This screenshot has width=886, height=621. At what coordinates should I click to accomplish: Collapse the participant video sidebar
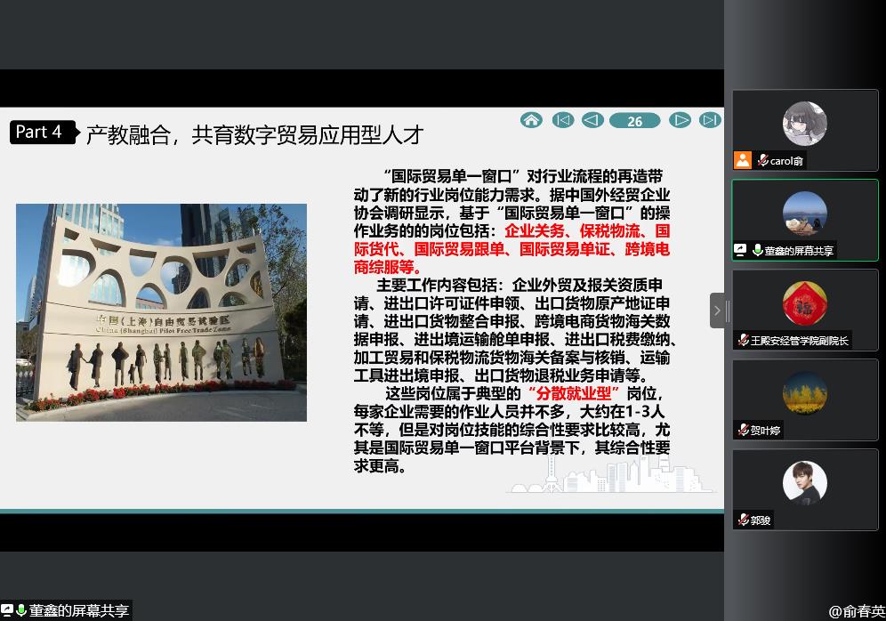717,310
